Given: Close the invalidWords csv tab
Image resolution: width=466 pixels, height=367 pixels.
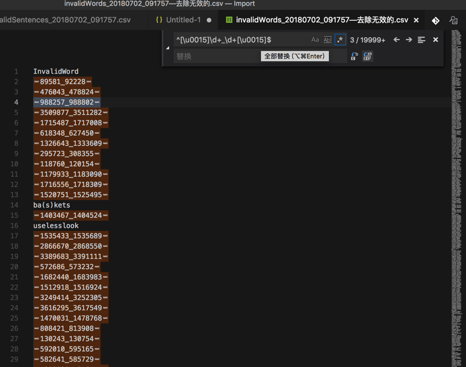Looking at the screenshot, I should click(x=416, y=20).
